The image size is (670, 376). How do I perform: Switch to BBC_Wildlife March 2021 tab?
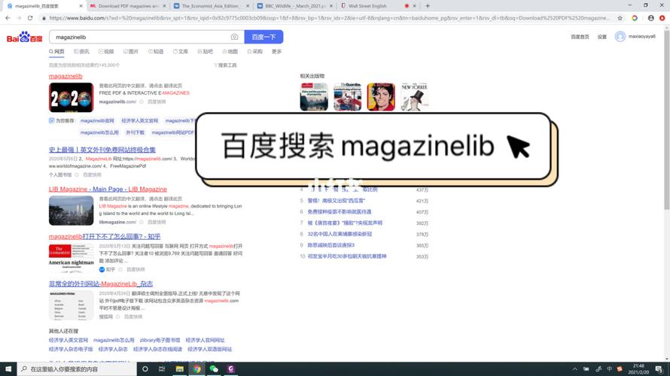295,6
